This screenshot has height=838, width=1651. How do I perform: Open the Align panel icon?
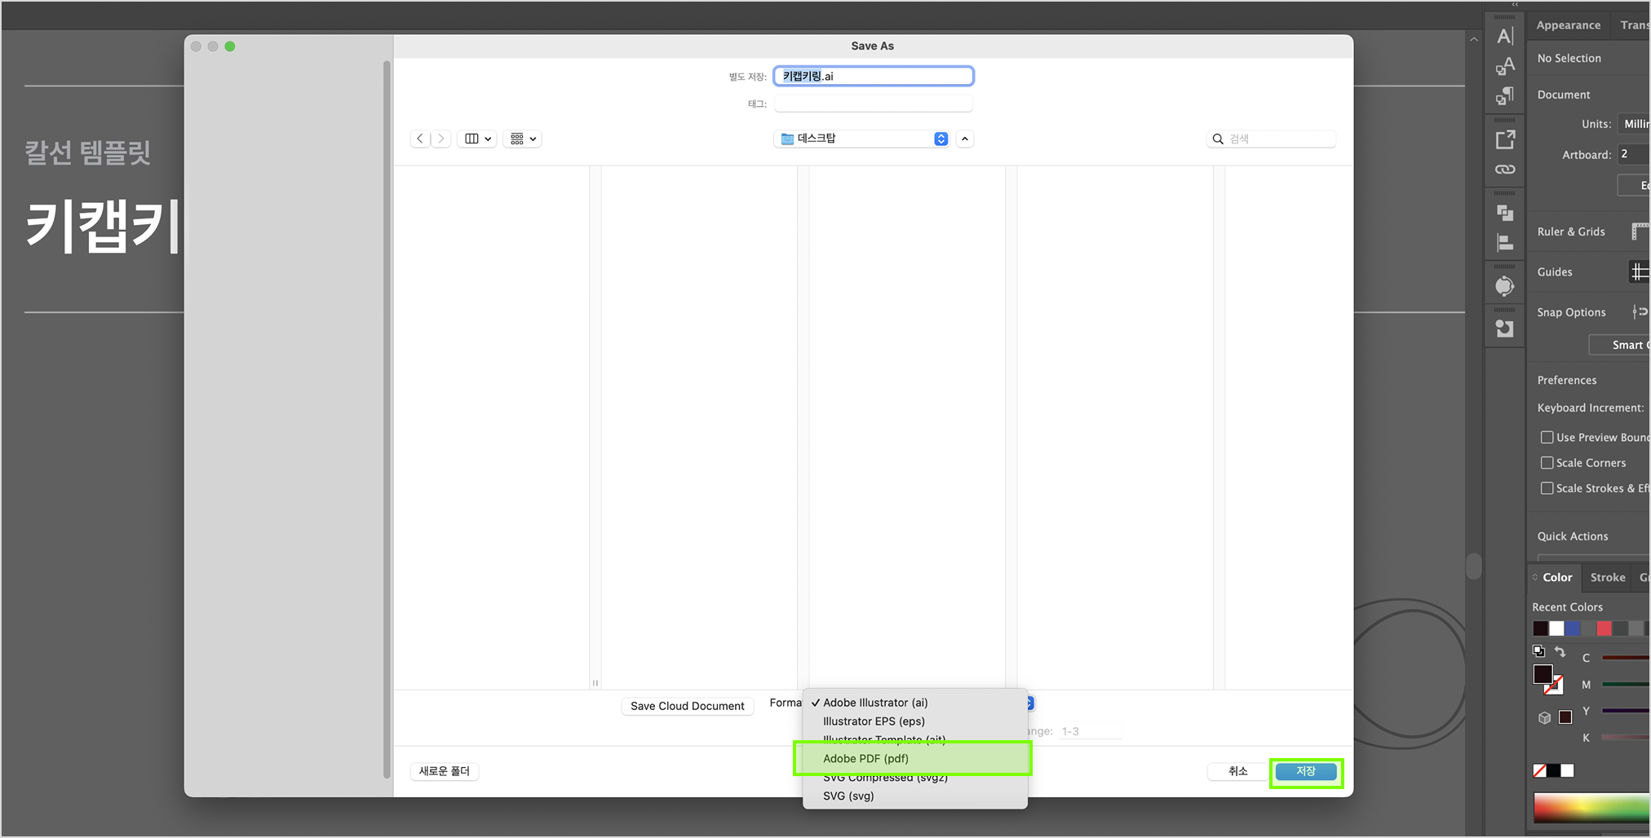pos(1505,243)
